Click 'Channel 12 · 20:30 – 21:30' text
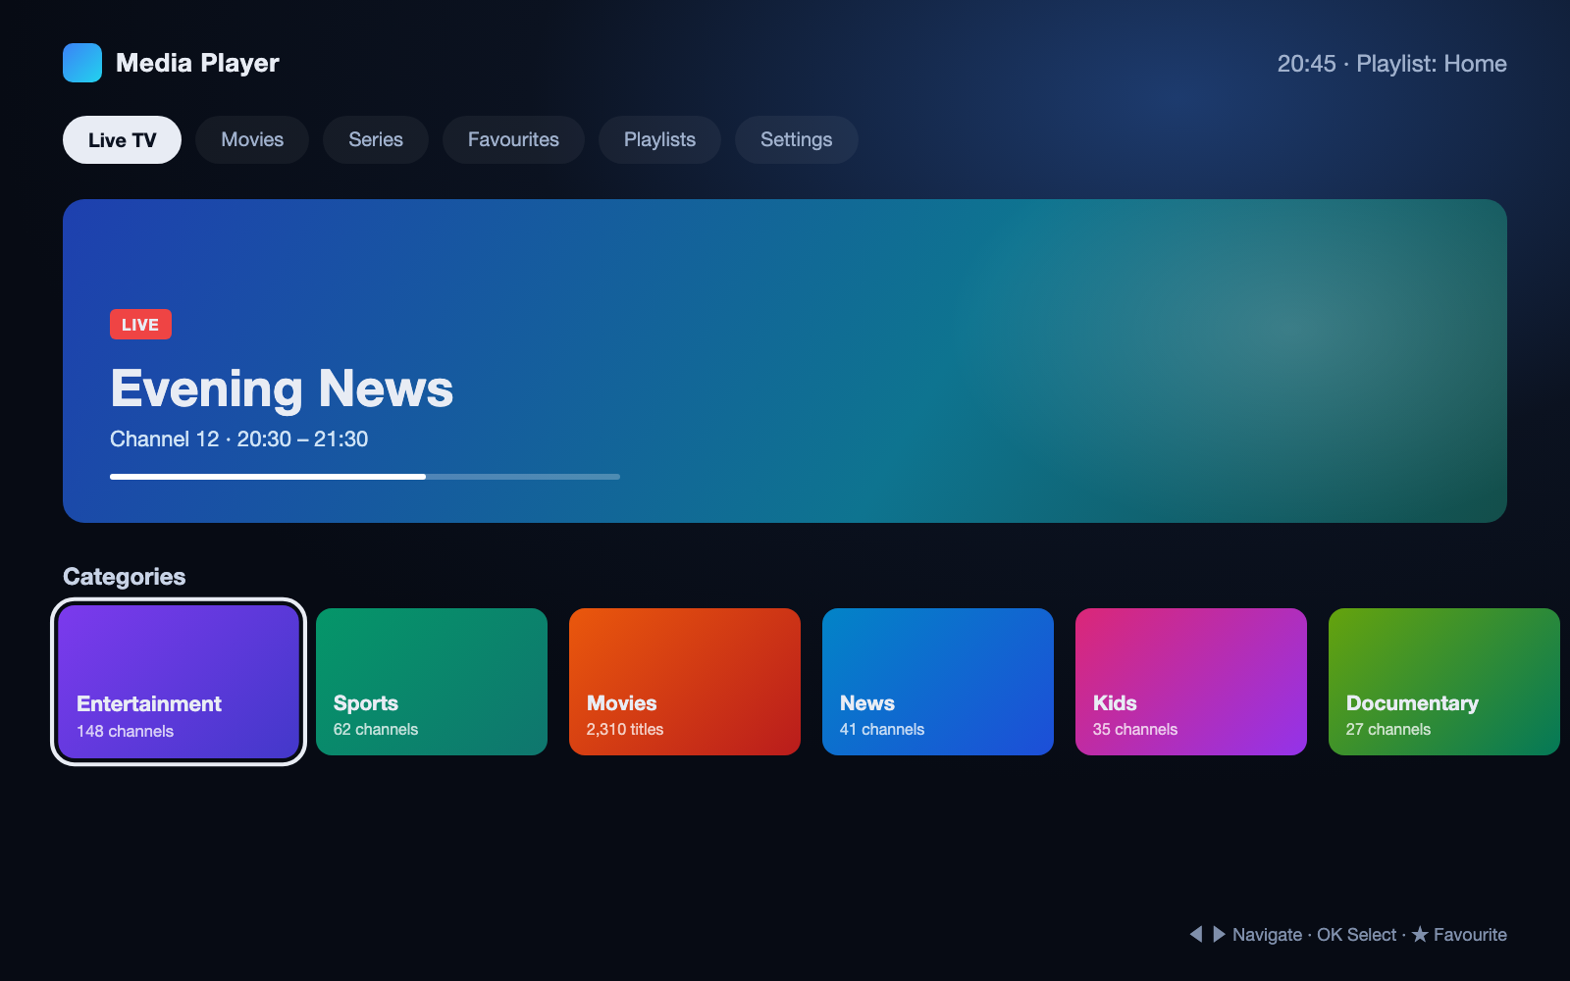Screen dimensions: 1570x981 point(238,439)
